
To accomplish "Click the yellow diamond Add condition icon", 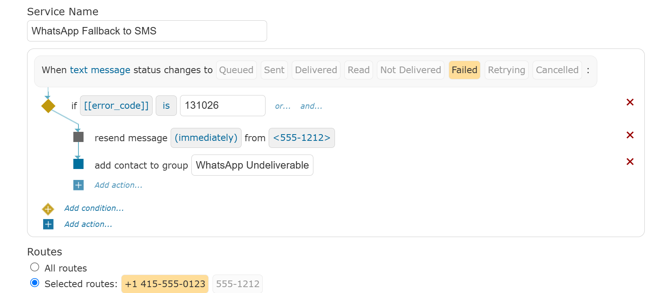I will coord(48,209).
